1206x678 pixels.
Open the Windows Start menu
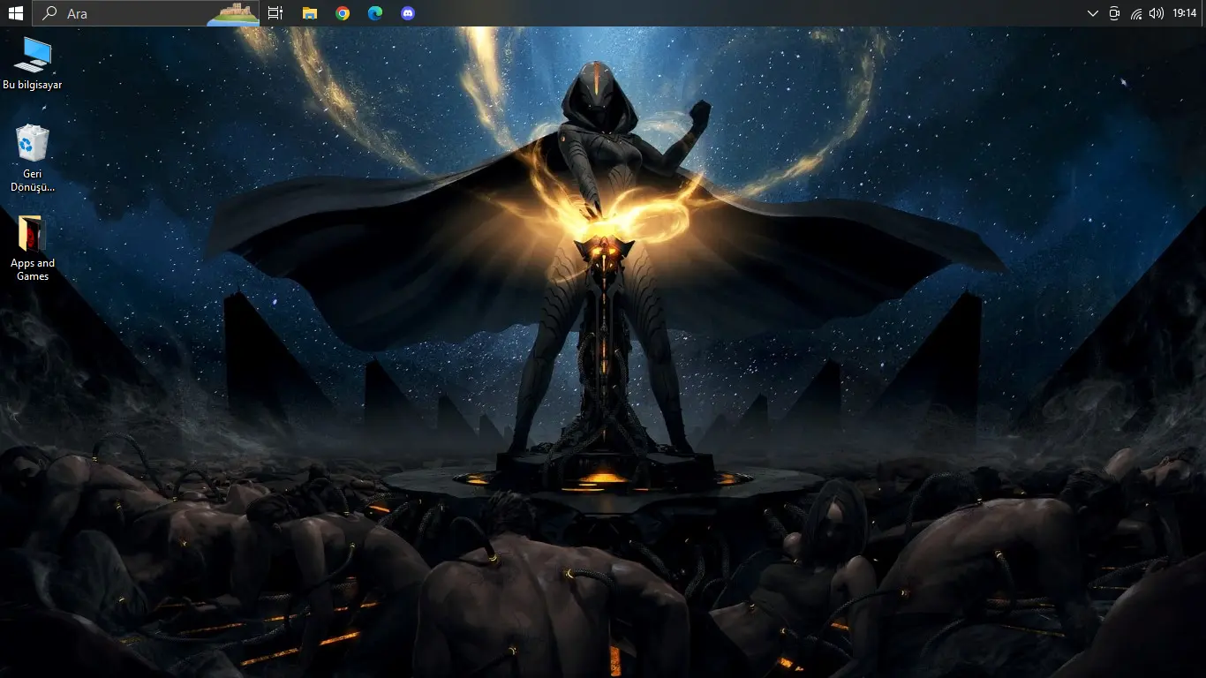[15, 13]
